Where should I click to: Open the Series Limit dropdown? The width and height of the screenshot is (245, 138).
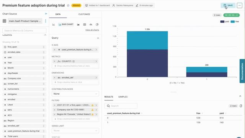tap(75, 131)
